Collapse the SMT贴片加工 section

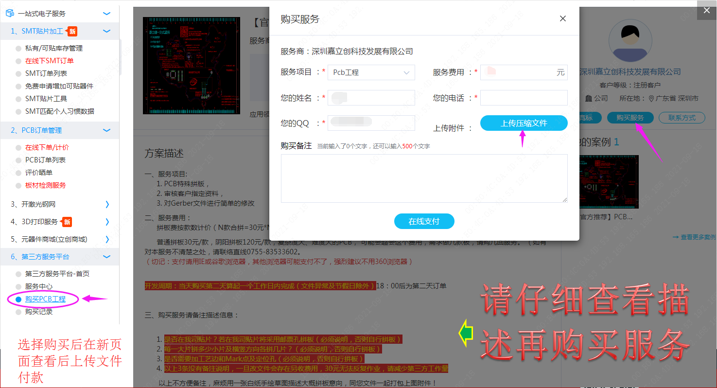pos(107,31)
